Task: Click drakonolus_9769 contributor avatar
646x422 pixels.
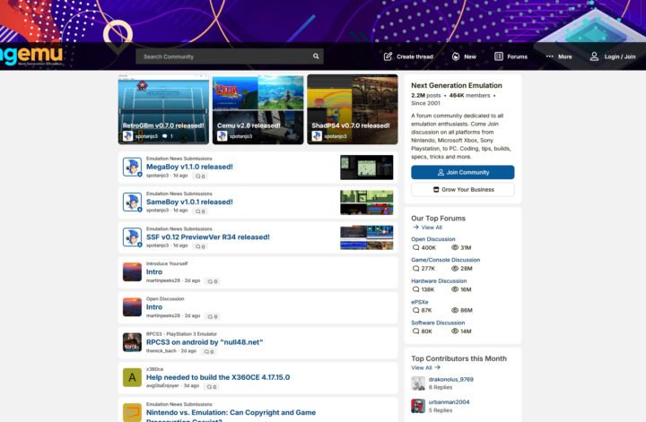Action: pyautogui.click(x=418, y=383)
